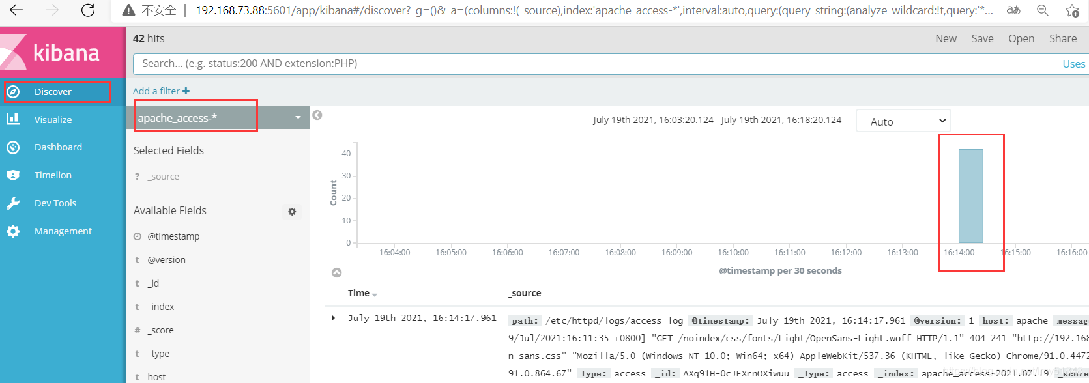Click the insecure site warning triangle
Viewport: 1089px width, 383px height.
click(x=129, y=10)
